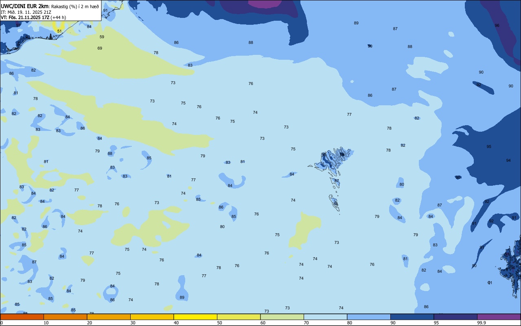Click the 60–70 pale green legend swatch
The width and height of the screenshot is (521, 326).
tap(282, 317)
